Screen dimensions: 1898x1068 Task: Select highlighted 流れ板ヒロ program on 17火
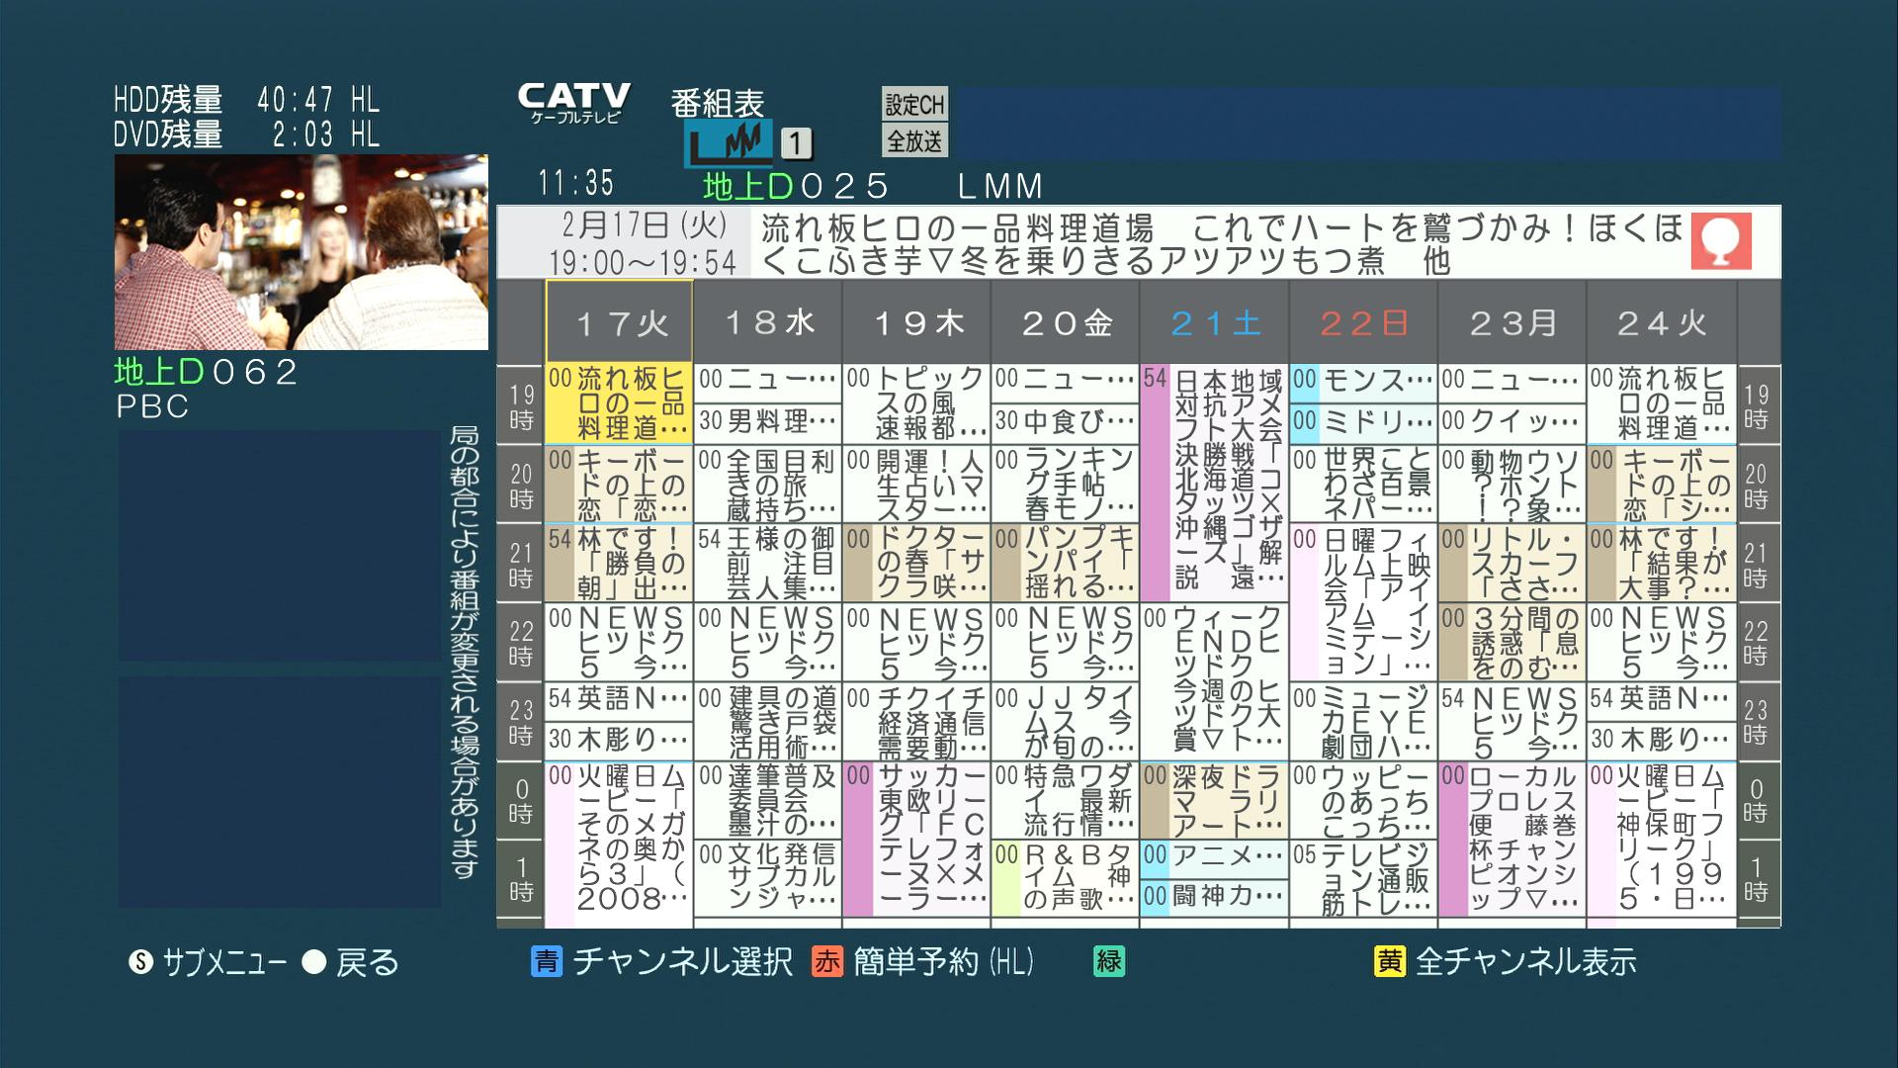point(619,403)
